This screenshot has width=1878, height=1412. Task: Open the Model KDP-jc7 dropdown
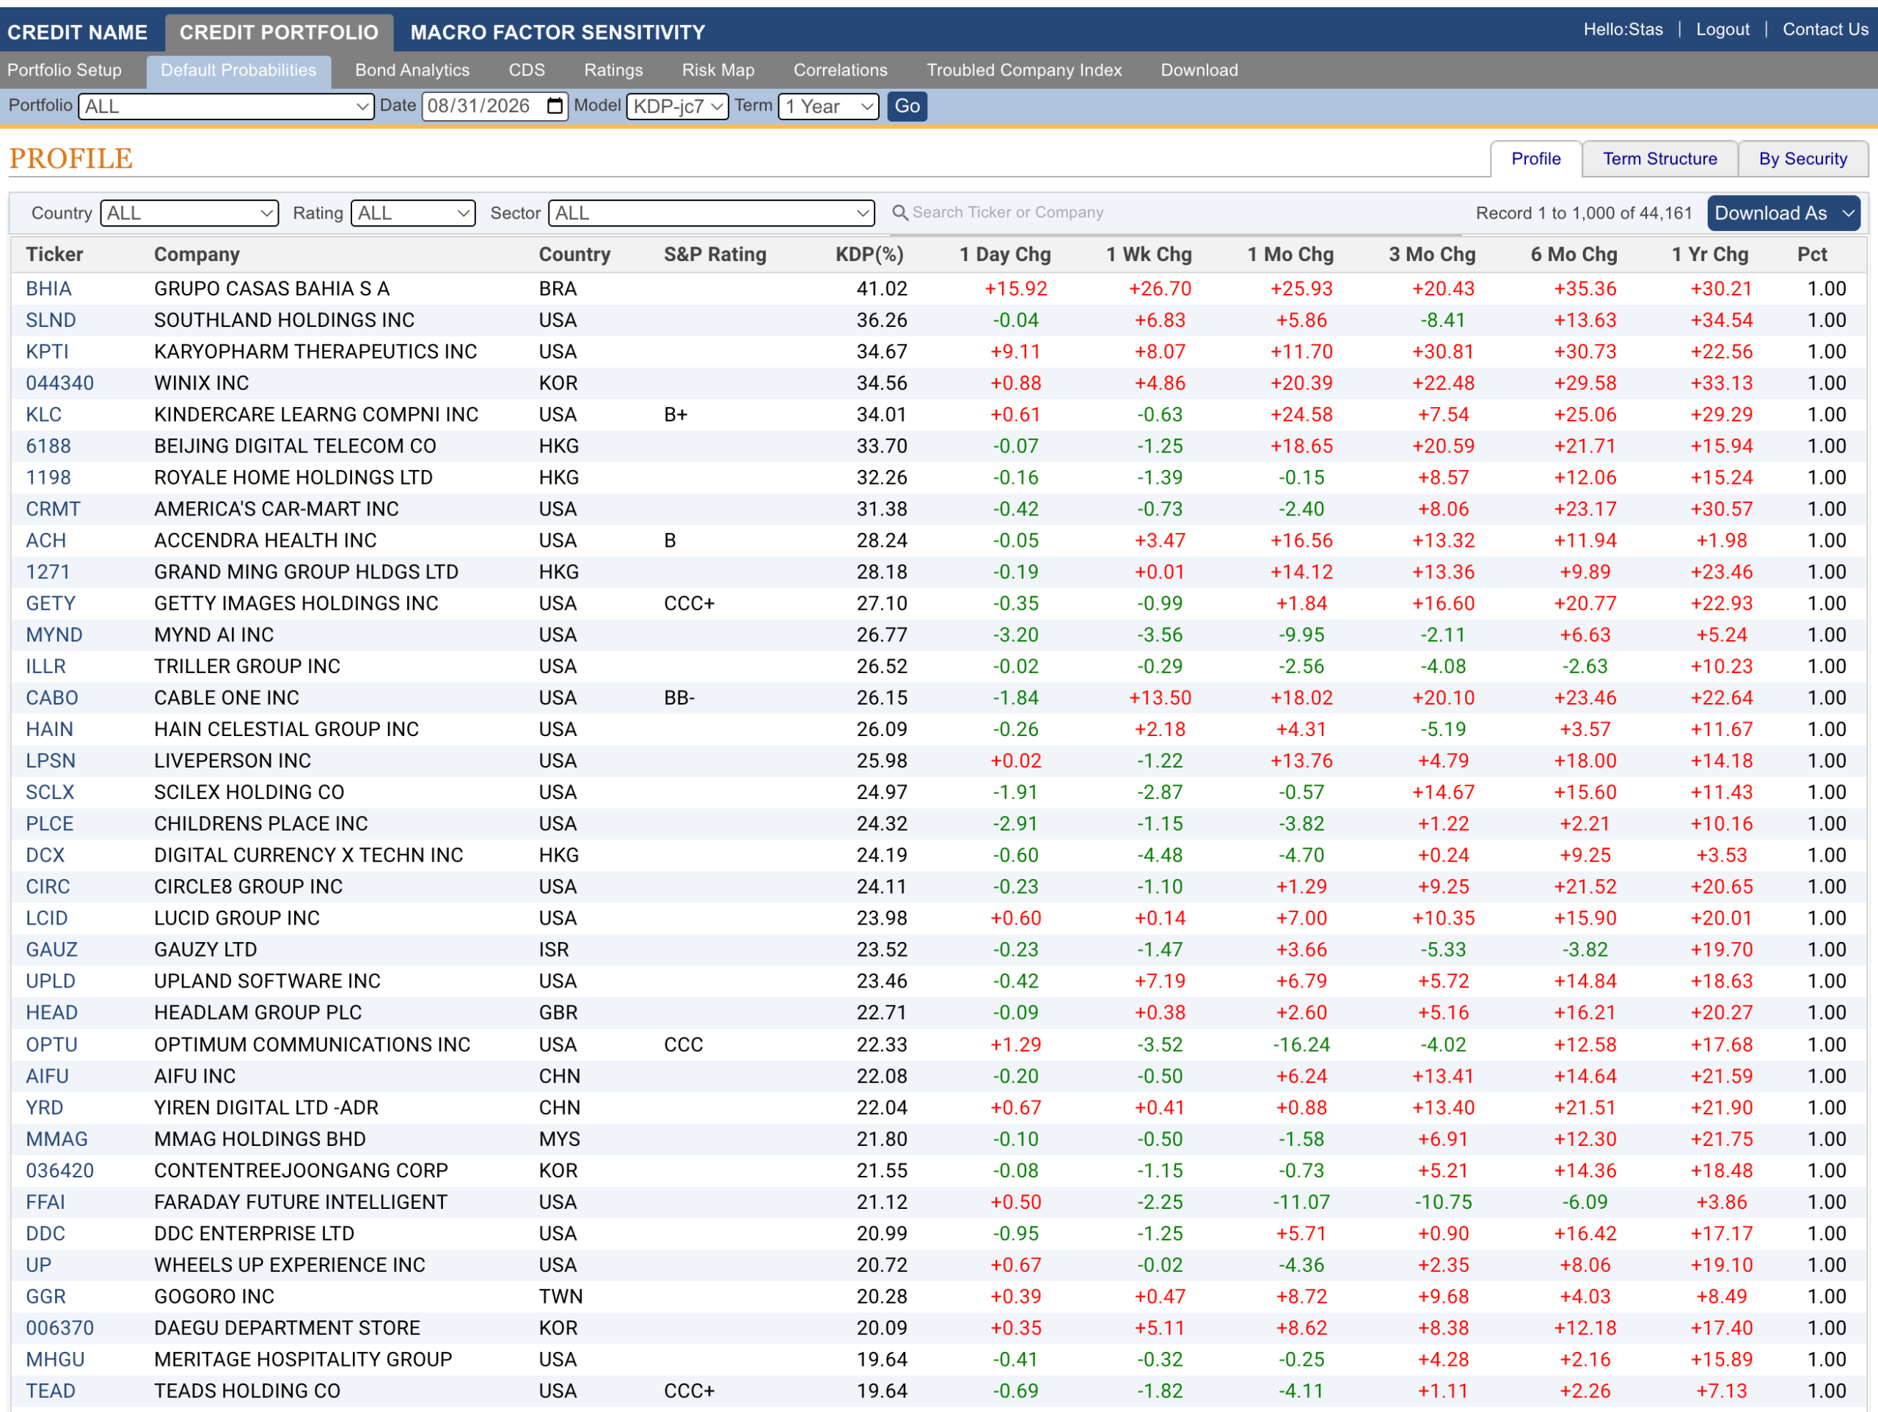tap(676, 106)
